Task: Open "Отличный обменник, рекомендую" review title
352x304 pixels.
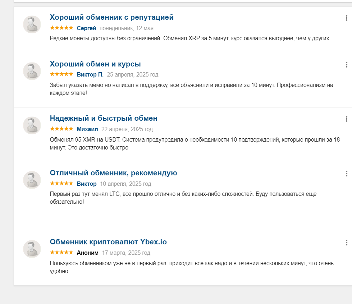Action: (113, 173)
